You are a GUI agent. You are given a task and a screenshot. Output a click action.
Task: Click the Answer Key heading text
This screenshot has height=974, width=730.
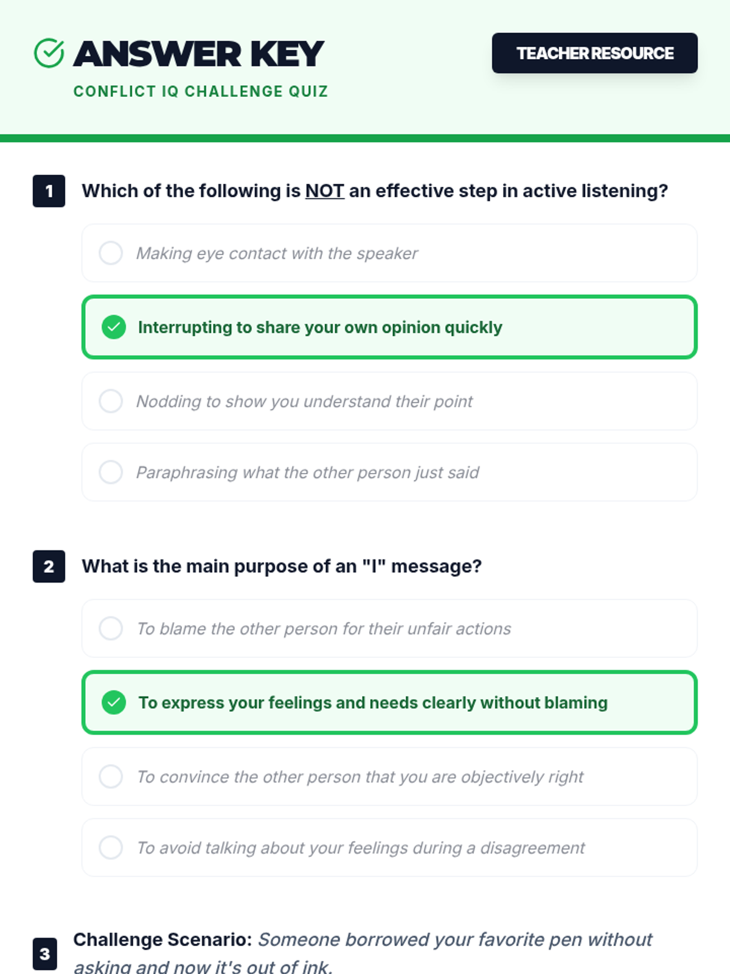click(198, 54)
